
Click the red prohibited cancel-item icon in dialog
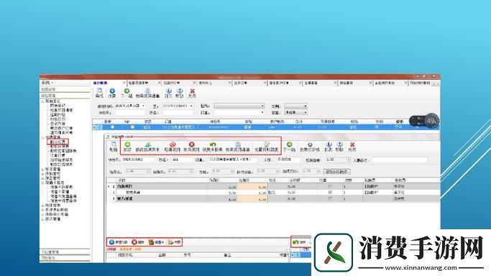tap(173, 144)
